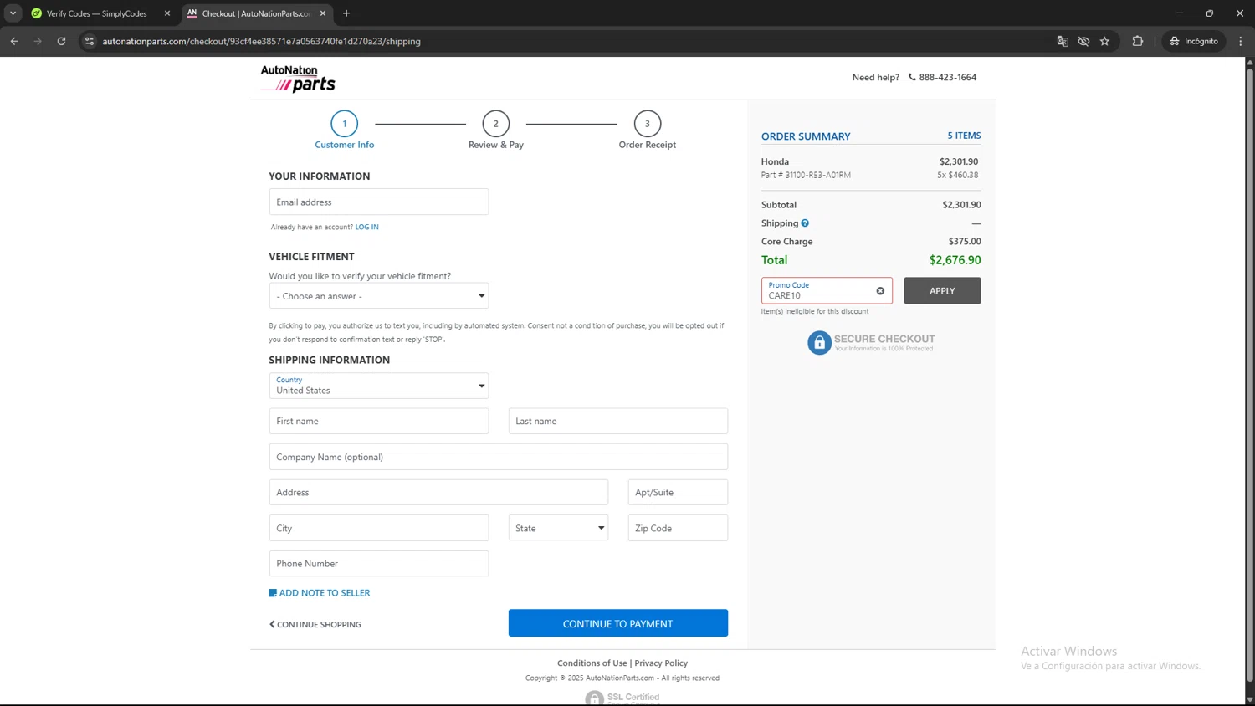Click the browser Back arrow
This screenshot has height=706, width=1255.
click(x=14, y=41)
